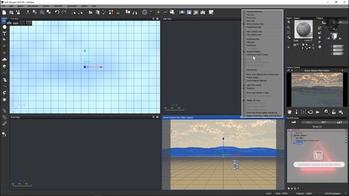Screen dimensions: 349x196
Task: Click Refresh Sky in the menu
Action: 252,70
